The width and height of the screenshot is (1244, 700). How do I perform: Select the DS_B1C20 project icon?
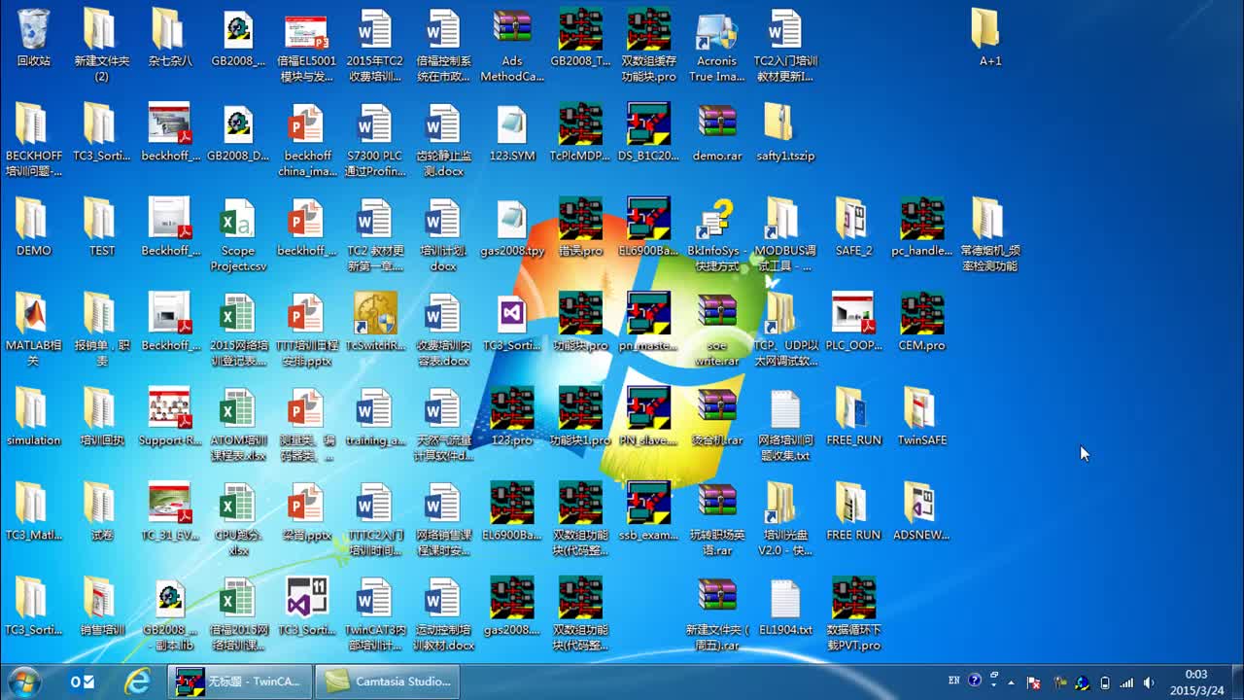[648, 133]
